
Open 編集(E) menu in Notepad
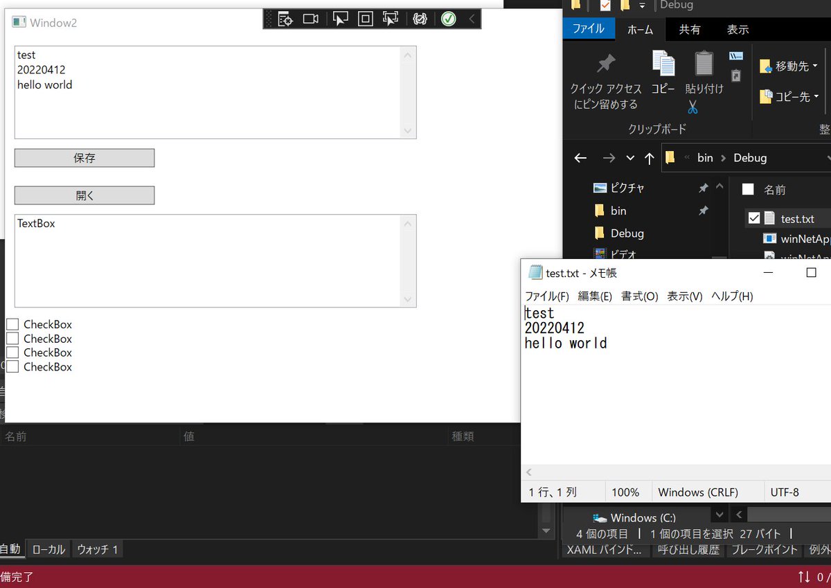[x=595, y=296]
